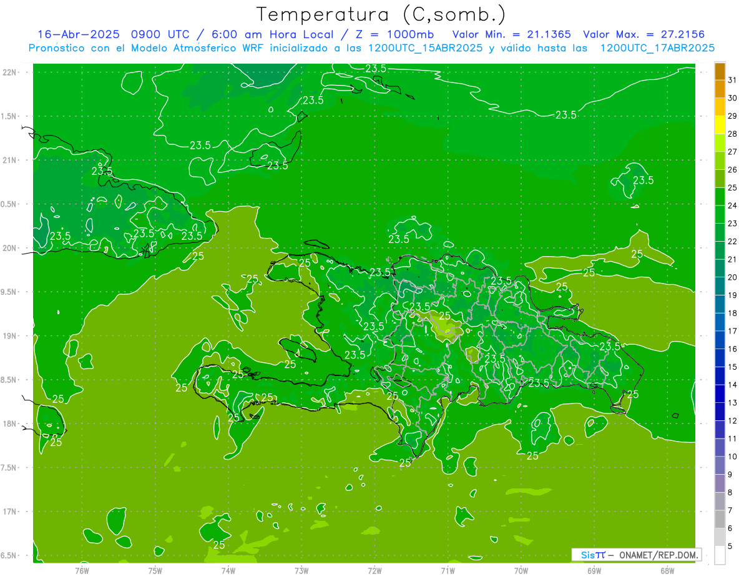Click the '6.5N' latitude axis label

9,556
